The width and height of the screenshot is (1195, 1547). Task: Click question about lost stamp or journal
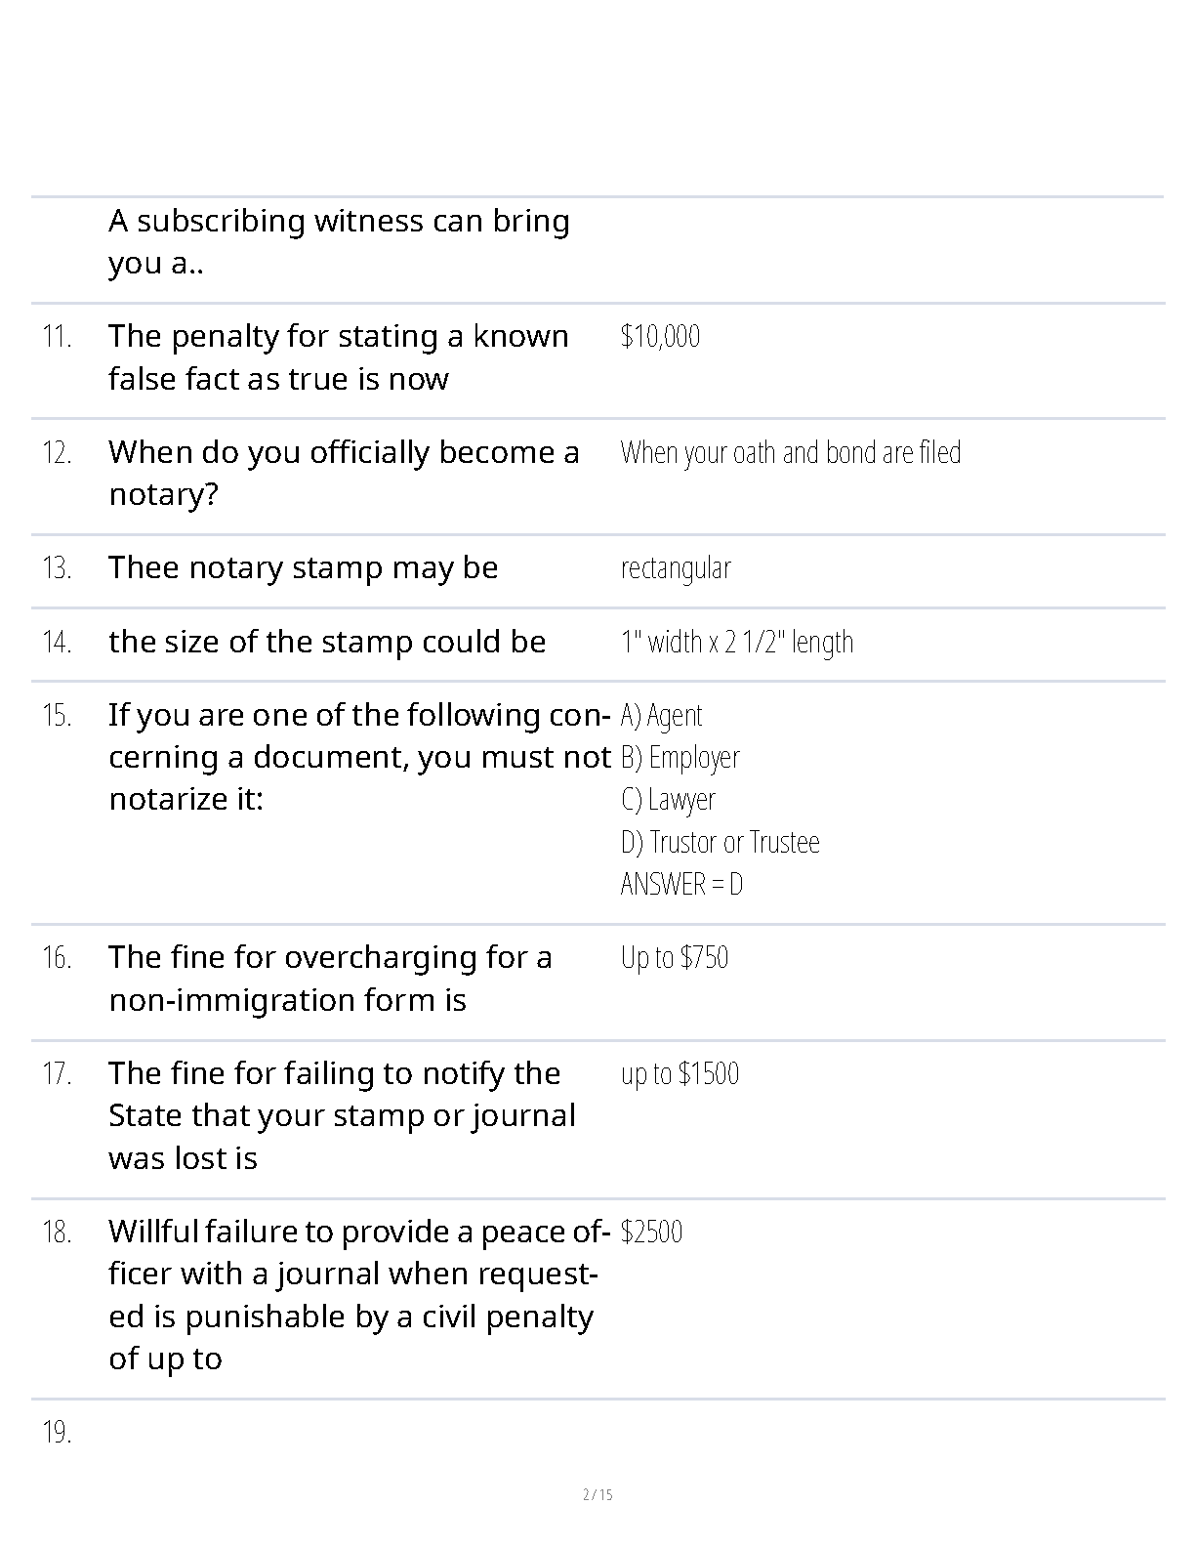coord(342,1115)
